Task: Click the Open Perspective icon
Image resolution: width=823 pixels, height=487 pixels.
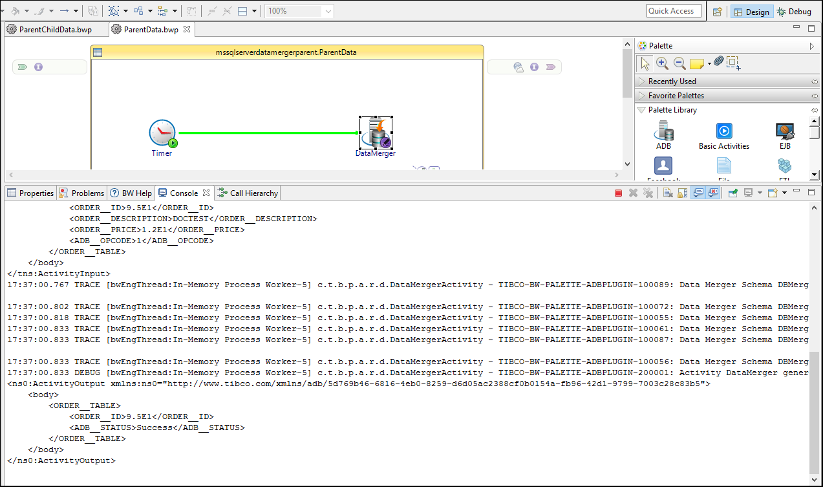Action: [717, 12]
